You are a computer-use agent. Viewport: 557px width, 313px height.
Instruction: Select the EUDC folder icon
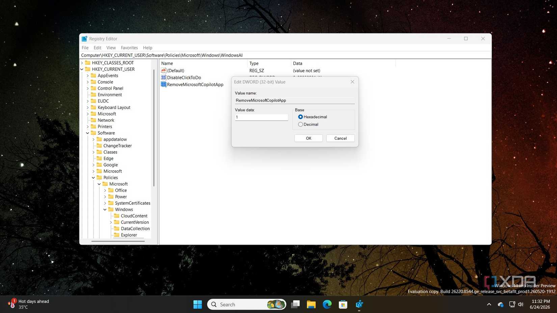coord(94,101)
